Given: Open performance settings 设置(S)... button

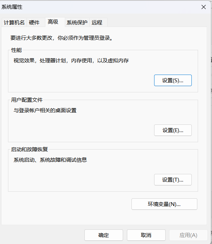Looking at the screenshot, I should [173, 80].
